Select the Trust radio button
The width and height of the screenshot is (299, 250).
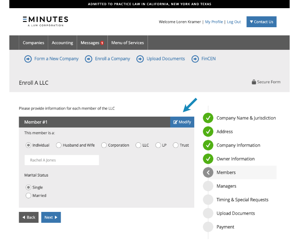pyautogui.click(x=176, y=145)
